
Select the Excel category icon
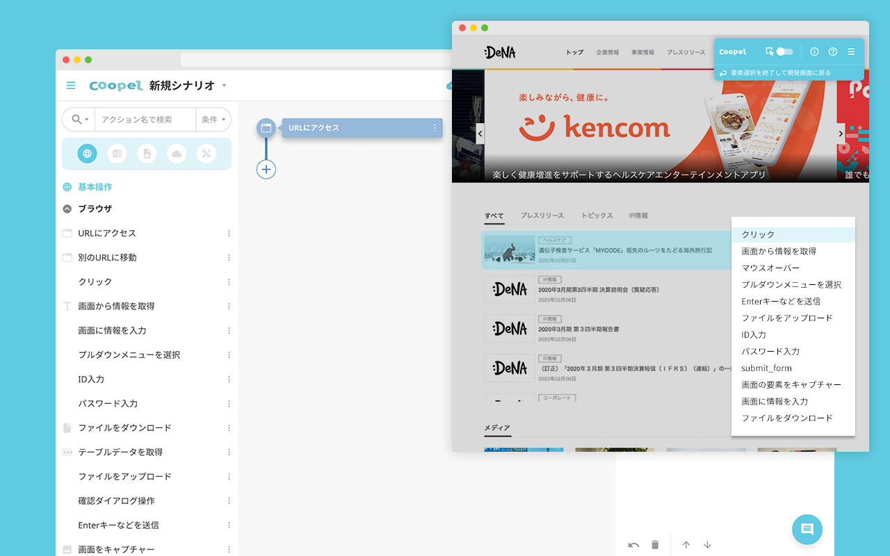point(117,154)
